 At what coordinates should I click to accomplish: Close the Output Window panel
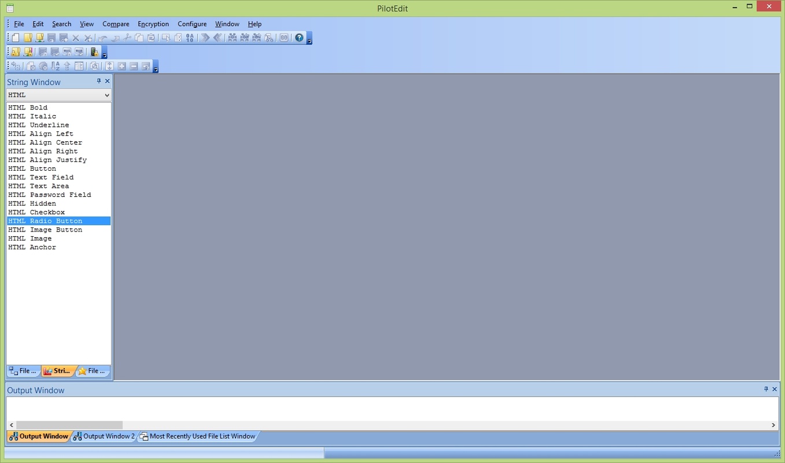pos(775,389)
